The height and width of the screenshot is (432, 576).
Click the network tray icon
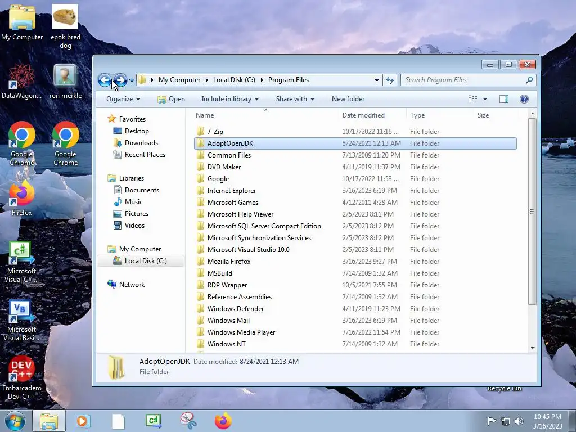(x=506, y=421)
